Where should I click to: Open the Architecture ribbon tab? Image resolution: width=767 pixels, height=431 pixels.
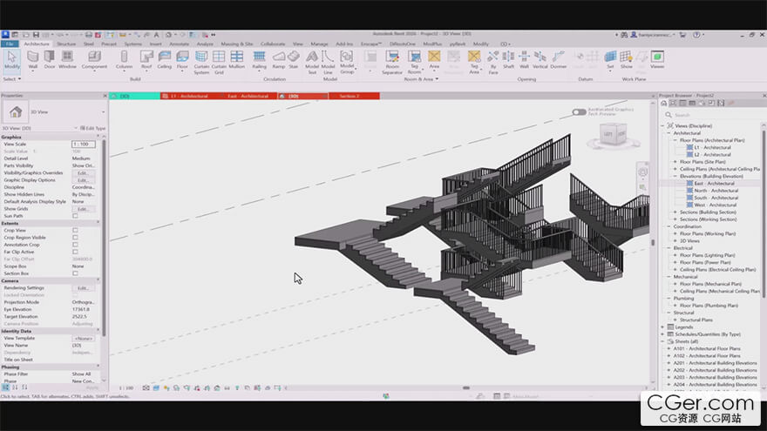[37, 44]
